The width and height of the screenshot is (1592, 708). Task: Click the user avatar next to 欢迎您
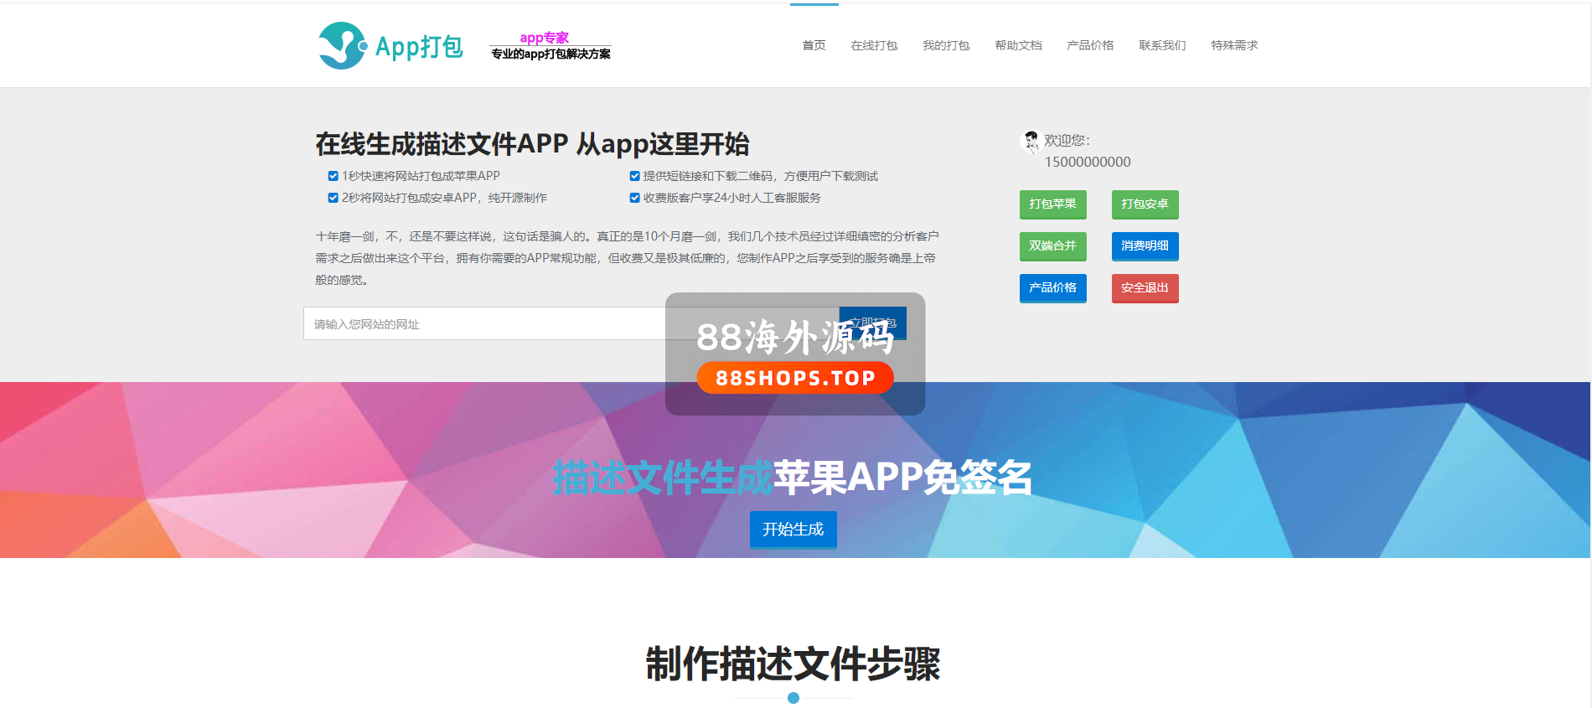(x=1030, y=142)
